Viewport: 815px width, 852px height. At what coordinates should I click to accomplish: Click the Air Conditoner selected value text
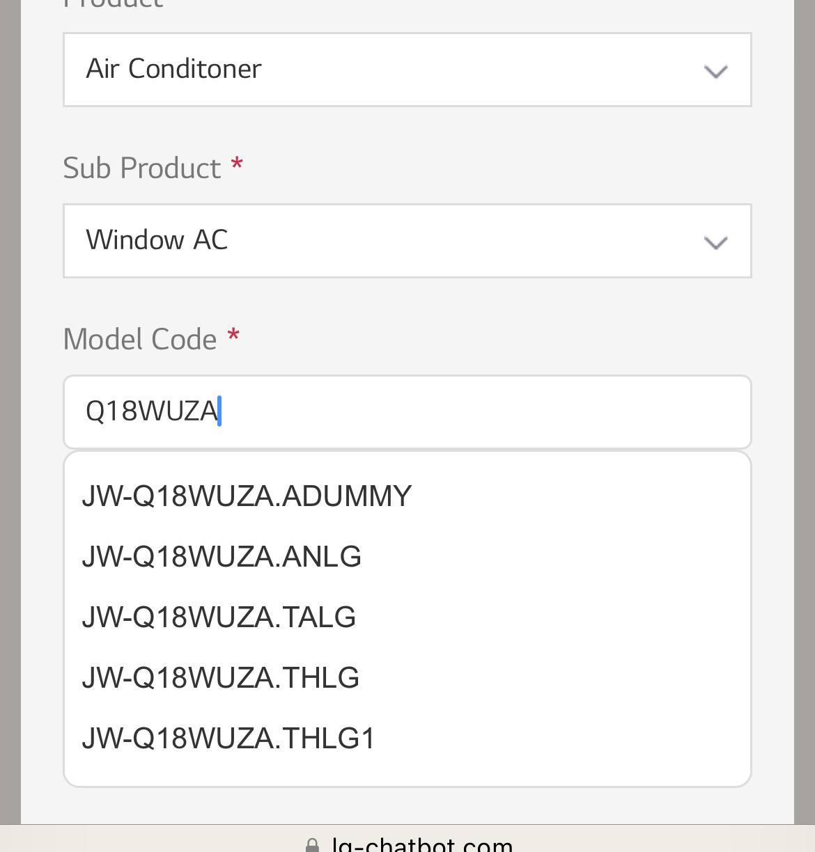pos(173,69)
